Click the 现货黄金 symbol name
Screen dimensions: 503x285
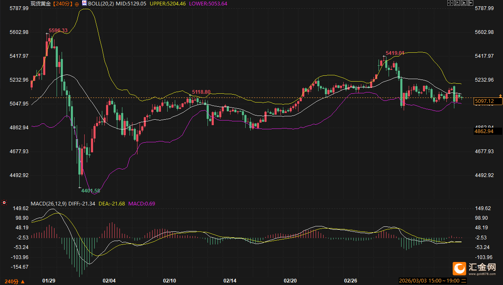[x=41, y=3]
